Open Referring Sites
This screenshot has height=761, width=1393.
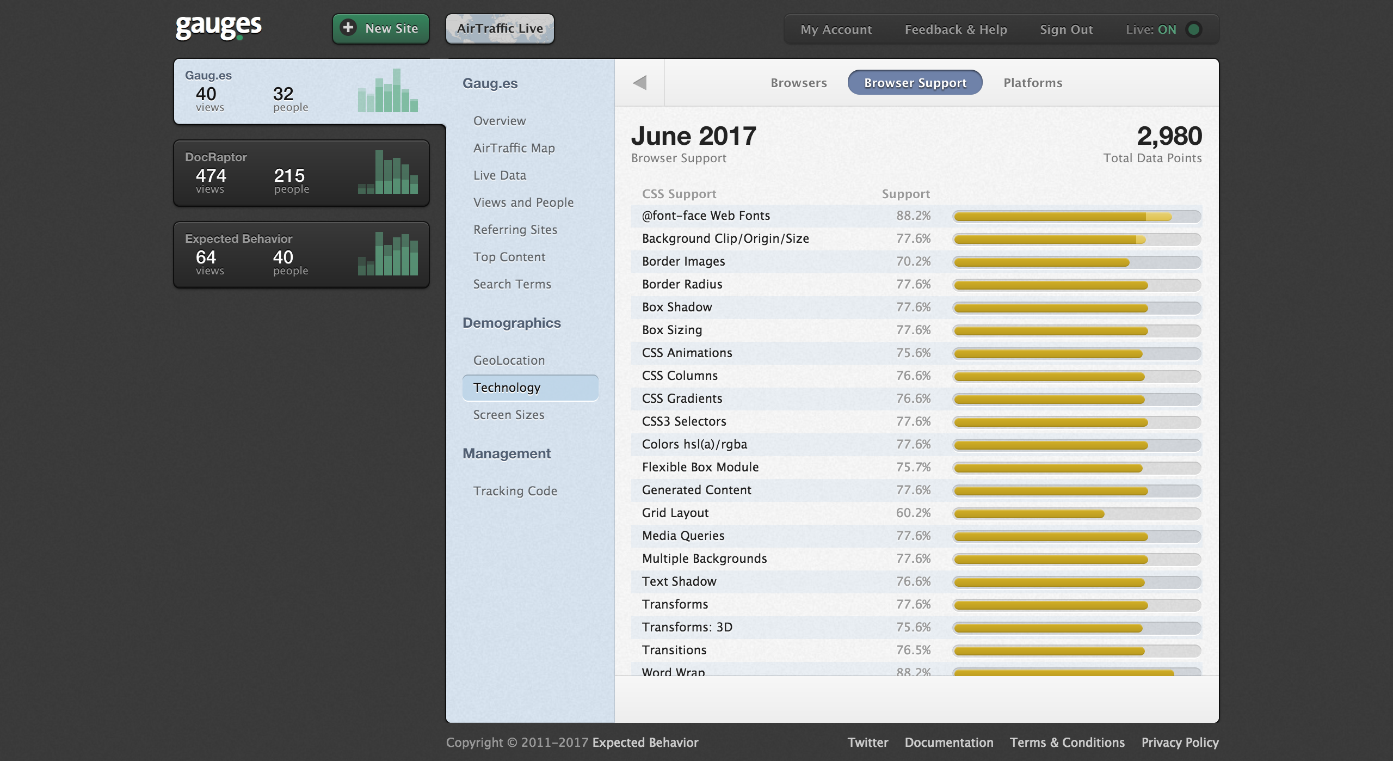(x=515, y=230)
